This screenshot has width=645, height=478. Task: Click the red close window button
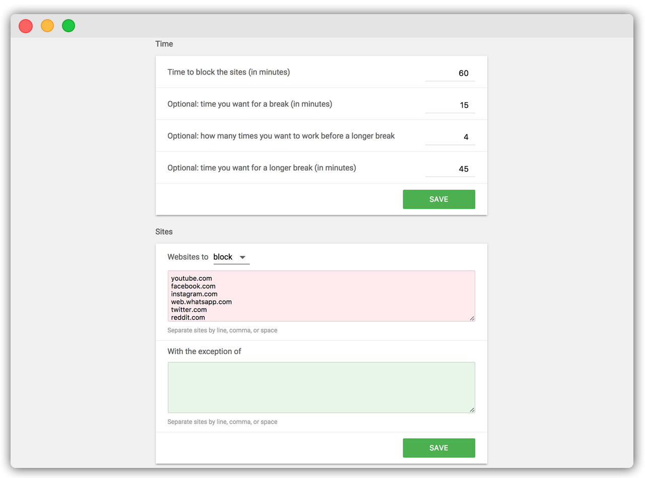pos(26,26)
